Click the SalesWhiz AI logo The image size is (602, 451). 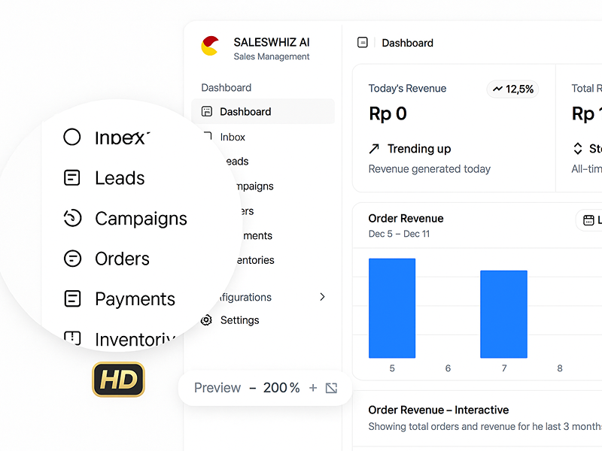(x=210, y=46)
